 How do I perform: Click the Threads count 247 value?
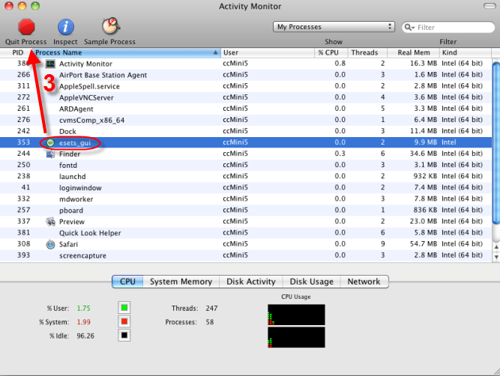click(x=211, y=308)
